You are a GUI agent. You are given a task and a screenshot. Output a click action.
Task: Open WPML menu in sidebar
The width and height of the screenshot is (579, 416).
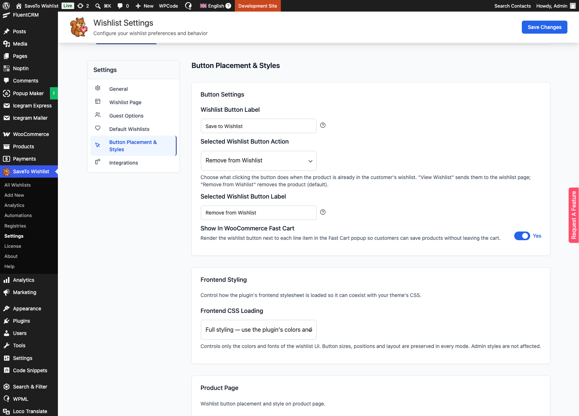(x=29, y=399)
